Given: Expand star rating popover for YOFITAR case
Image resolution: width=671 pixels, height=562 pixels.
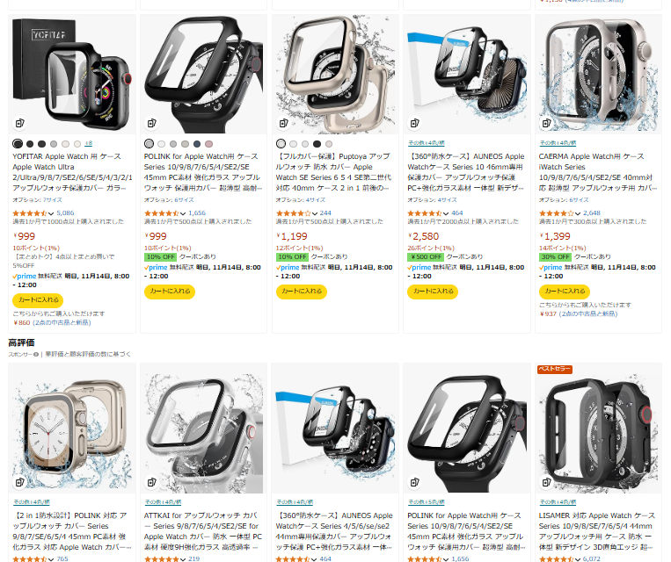Looking at the screenshot, I should (51, 213).
